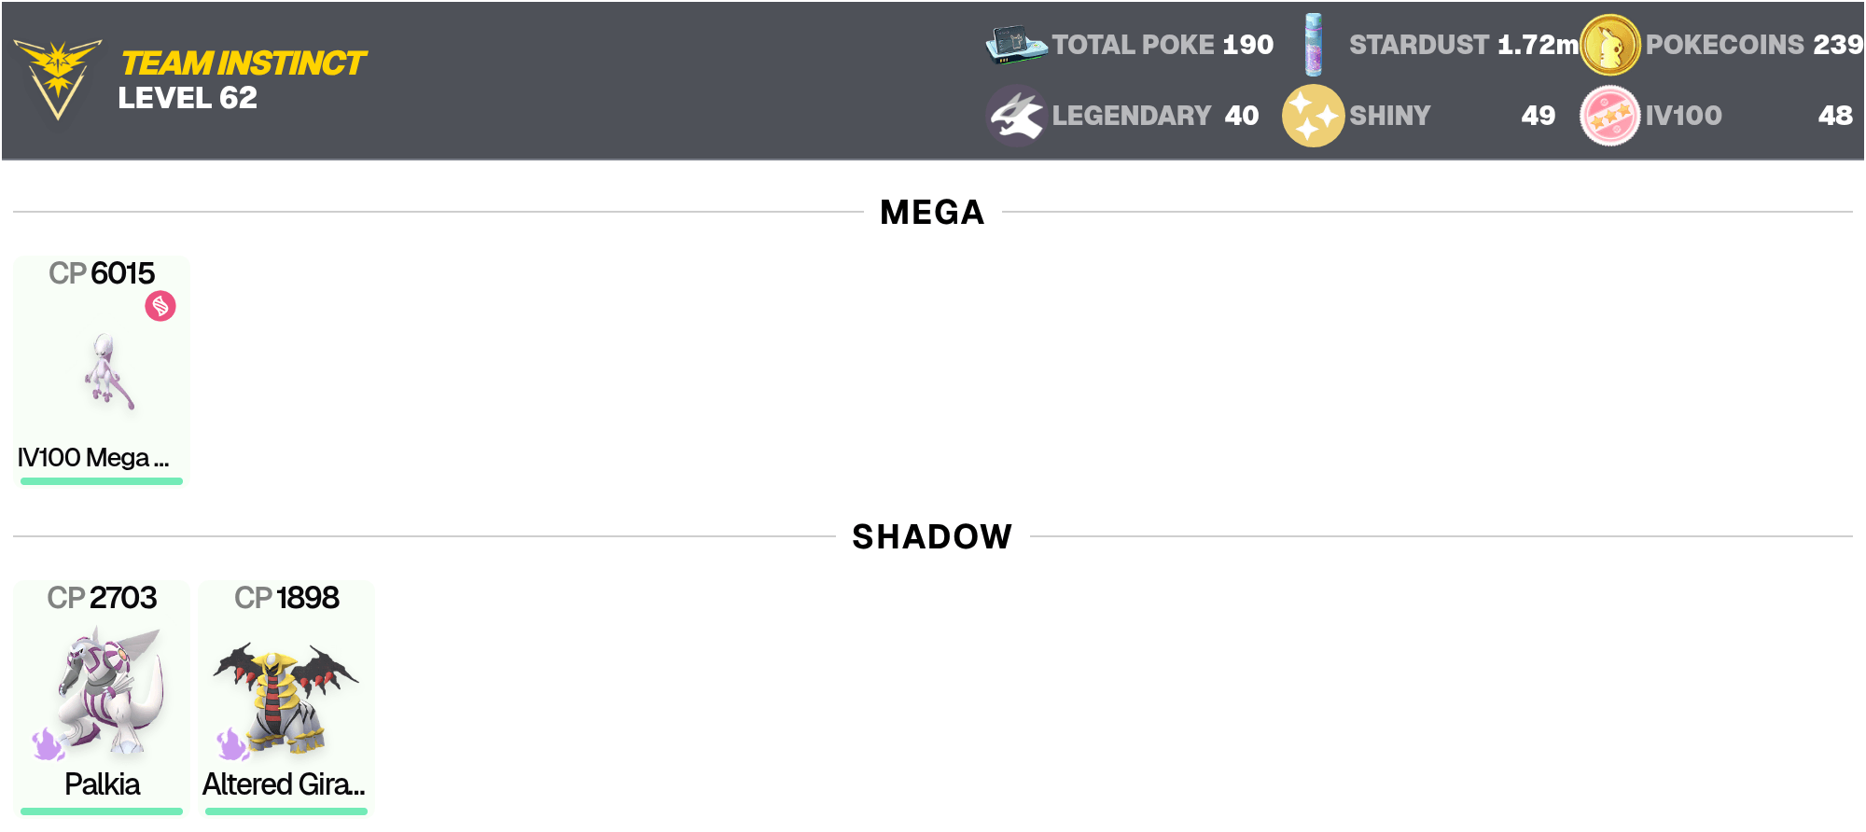Open the Shadow Palkia sprite thumbnail
Image resolution: width=1866 pixels, height=832 pixels.
pyautogui.click(x=110, y=690)
